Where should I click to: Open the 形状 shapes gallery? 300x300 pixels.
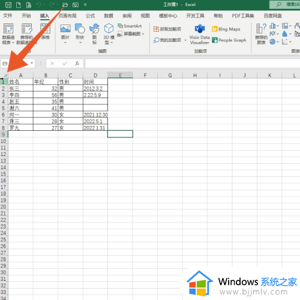click(x=80, y=33)
